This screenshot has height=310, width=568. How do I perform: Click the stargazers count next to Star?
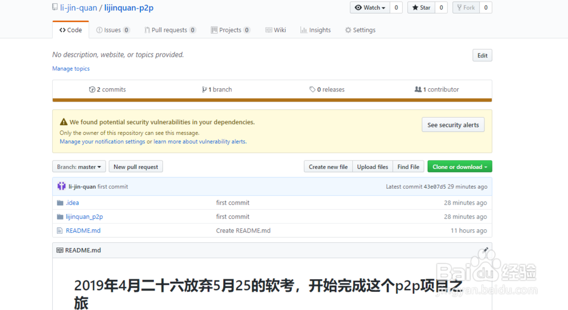click(441, 7)
